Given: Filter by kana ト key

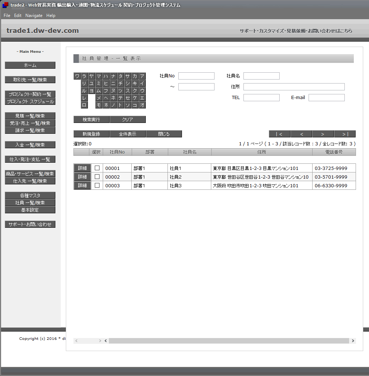Looking at the screenshot, I should pos(120,105).
